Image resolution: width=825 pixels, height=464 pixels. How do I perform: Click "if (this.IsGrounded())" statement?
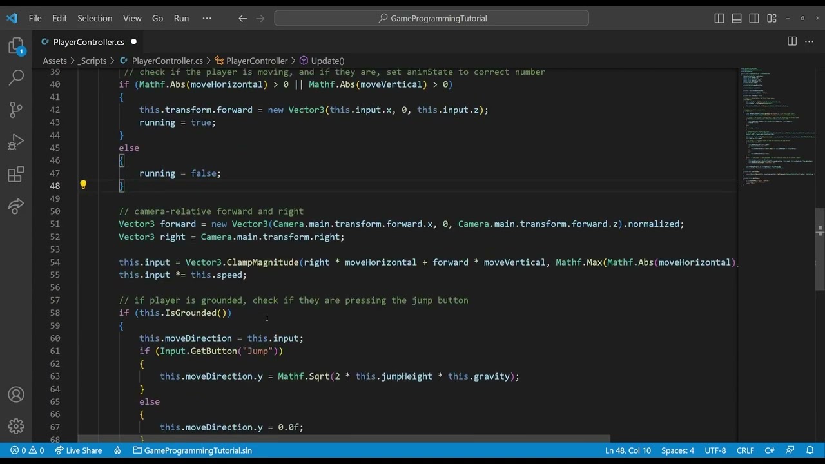pos(175,313)
